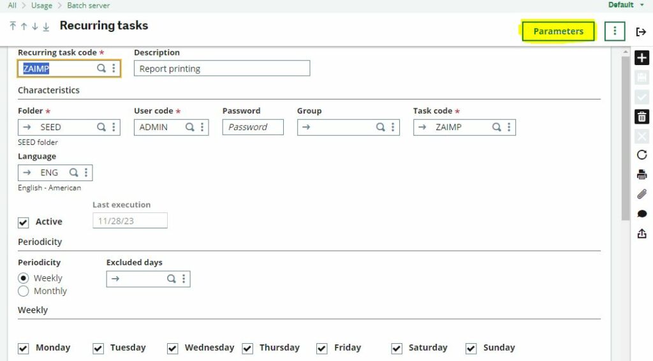The width and height of the screenshot is (653, 361).
Task: Click the Parameters button
Action: [558, 31]
